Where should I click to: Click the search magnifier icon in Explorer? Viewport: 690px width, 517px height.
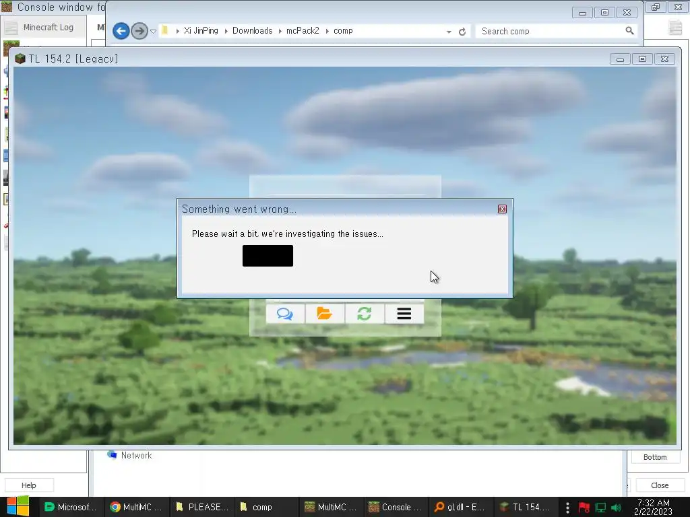click(x=630, y=31)
